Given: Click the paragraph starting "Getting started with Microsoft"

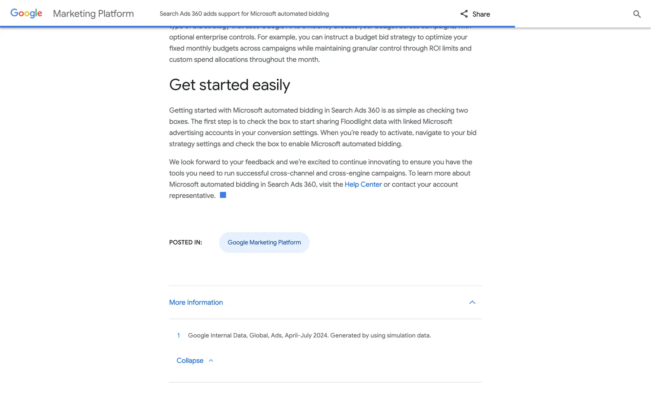Looking at the screenshot, I should (x=322, y=127).
